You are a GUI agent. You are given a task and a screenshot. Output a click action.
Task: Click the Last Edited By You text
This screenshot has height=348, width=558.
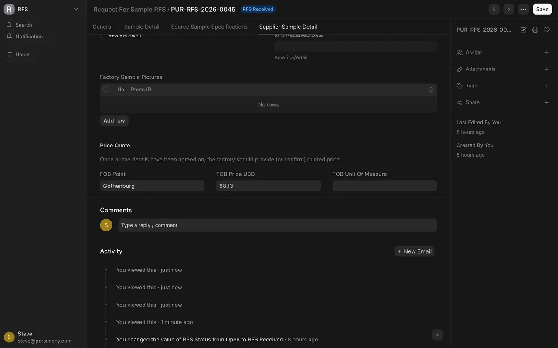[479, 122]
